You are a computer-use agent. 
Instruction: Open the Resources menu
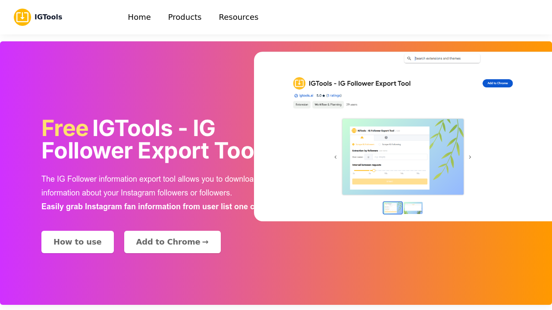click(x=238, y=17)
